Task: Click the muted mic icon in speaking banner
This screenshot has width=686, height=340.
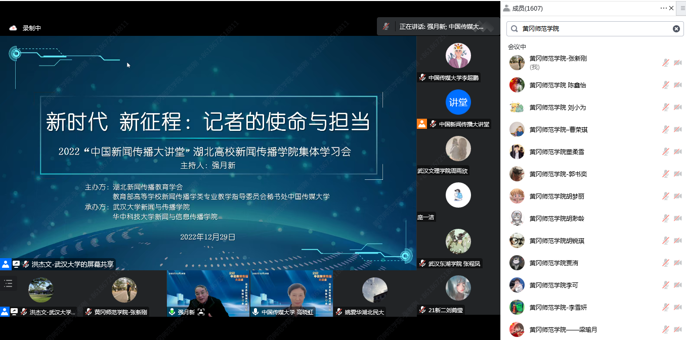Action: tap(386, 26)
